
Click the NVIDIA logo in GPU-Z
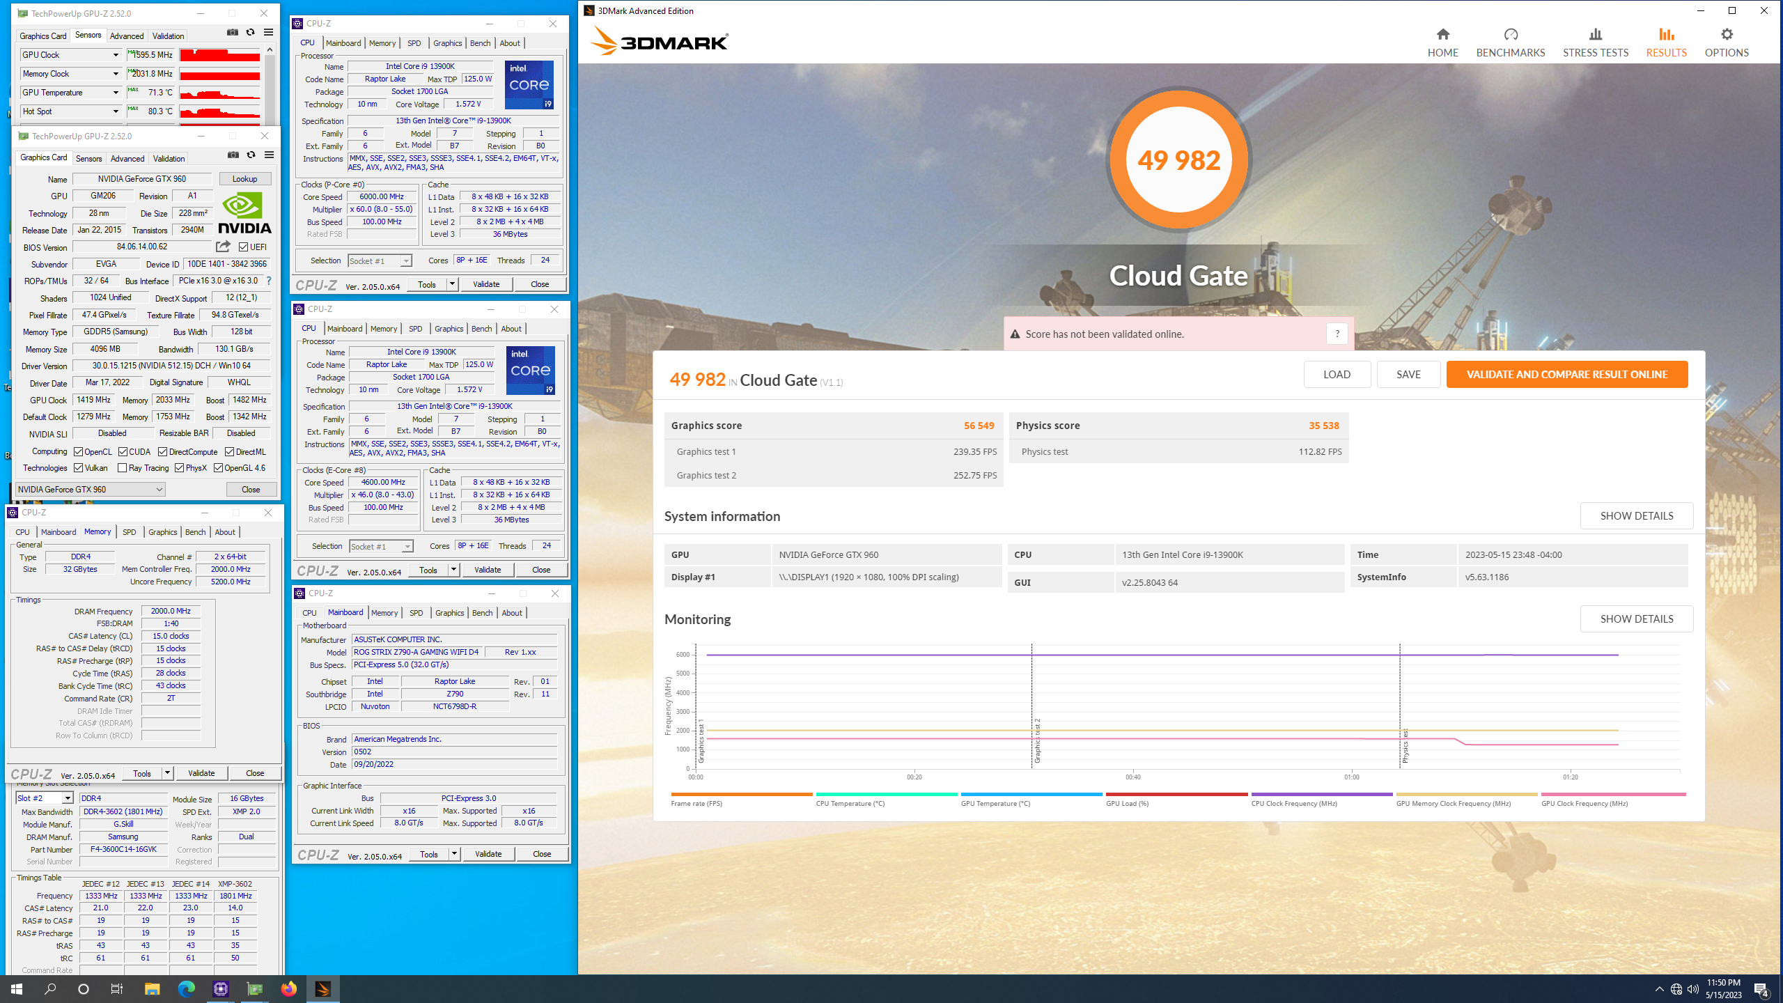244,212
